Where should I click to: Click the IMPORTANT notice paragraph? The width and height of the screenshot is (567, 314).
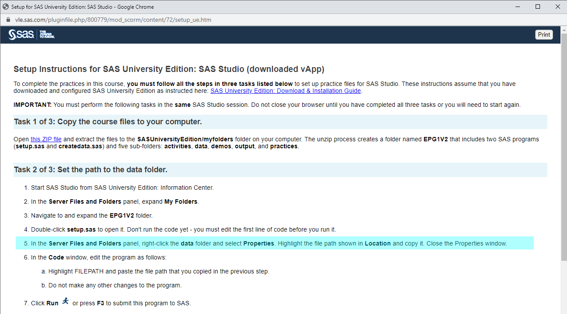pos(267,105)
